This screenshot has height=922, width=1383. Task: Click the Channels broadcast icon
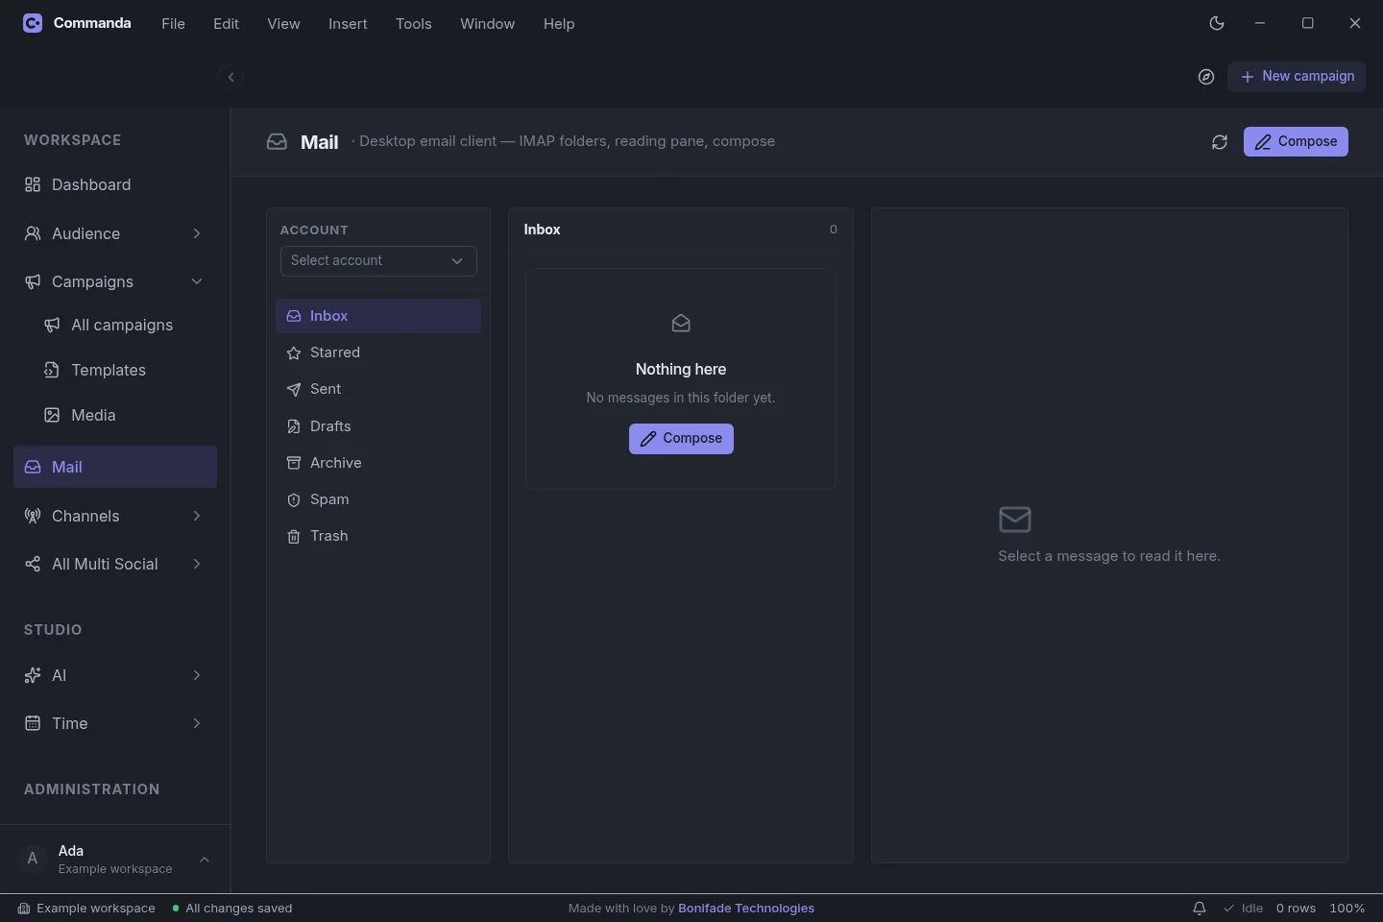pyautogui.click(x=33, y=516)
